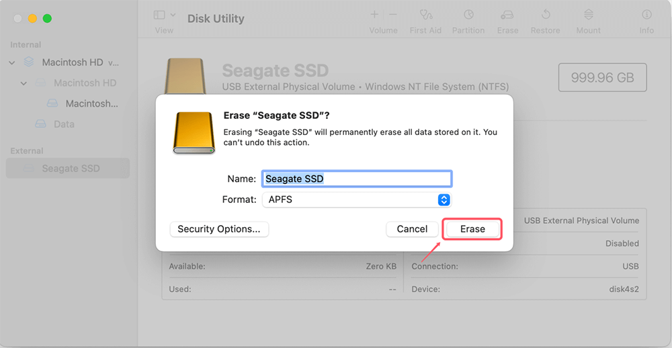Screen dimensions: 672x348
Task: Select the Data volume in sidebar
Action: 64,124
